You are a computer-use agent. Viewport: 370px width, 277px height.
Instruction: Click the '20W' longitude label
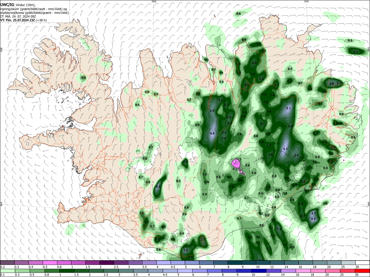click(154, 1)
